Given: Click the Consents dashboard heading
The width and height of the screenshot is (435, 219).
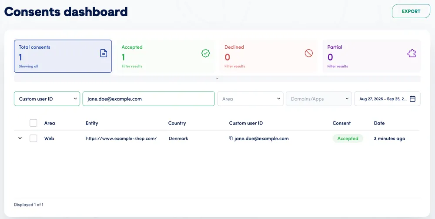Looking at the screenshot, I should point(66,12).
